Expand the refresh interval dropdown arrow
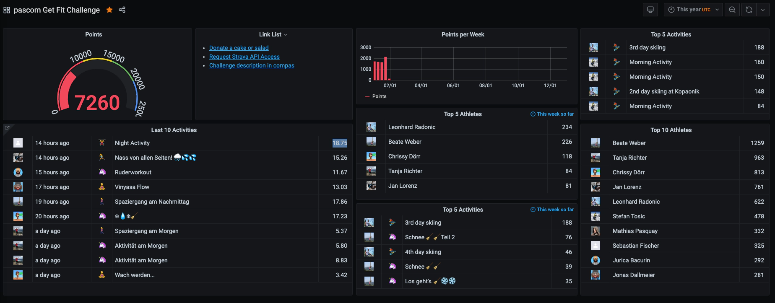 pyautogui.click(x=762, y=10)
